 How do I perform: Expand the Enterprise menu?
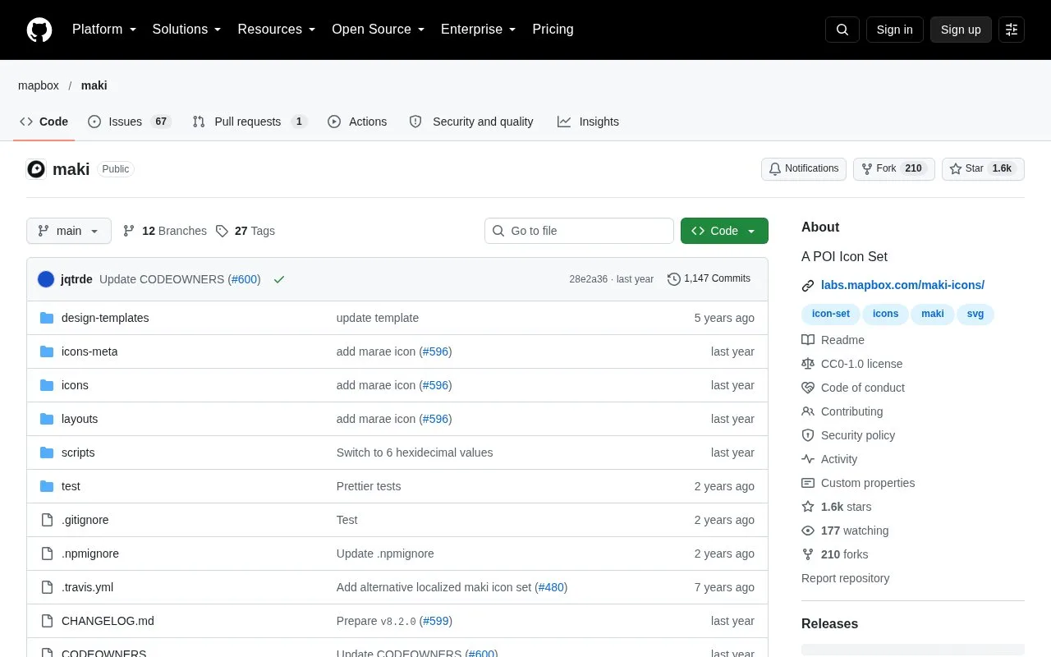coord(479,30)
